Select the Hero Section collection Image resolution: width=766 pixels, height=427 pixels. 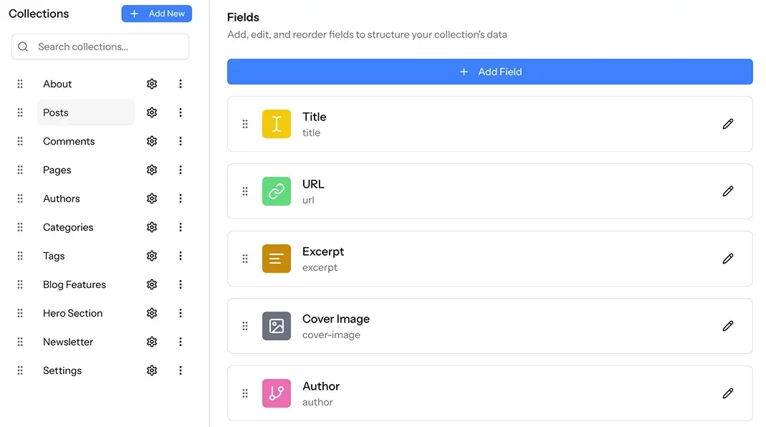tap(86, 313)
